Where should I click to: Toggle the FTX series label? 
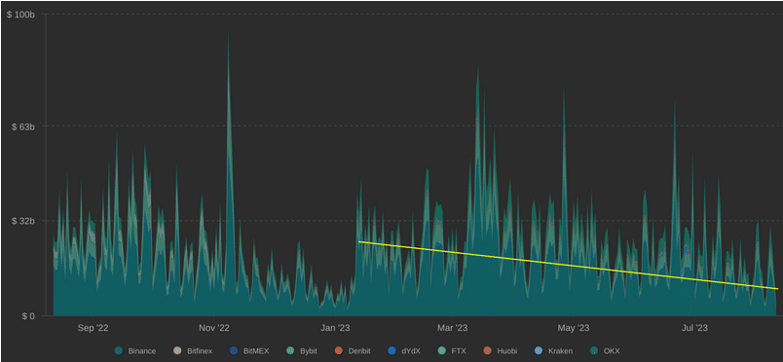pyautogui.click(x=459, y=351)
